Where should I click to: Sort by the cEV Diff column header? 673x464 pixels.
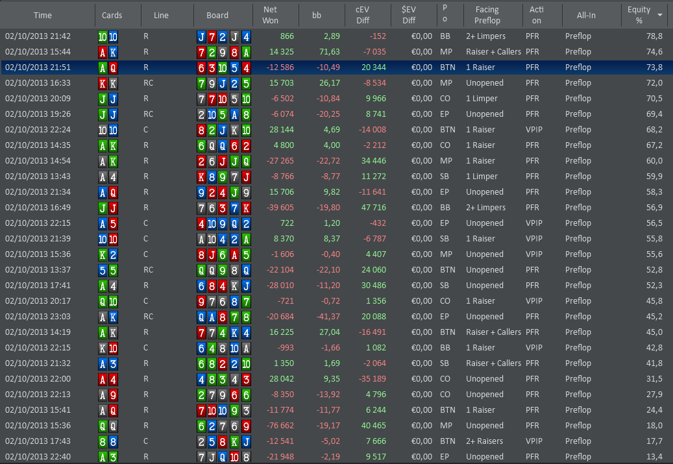pos(363,15)
